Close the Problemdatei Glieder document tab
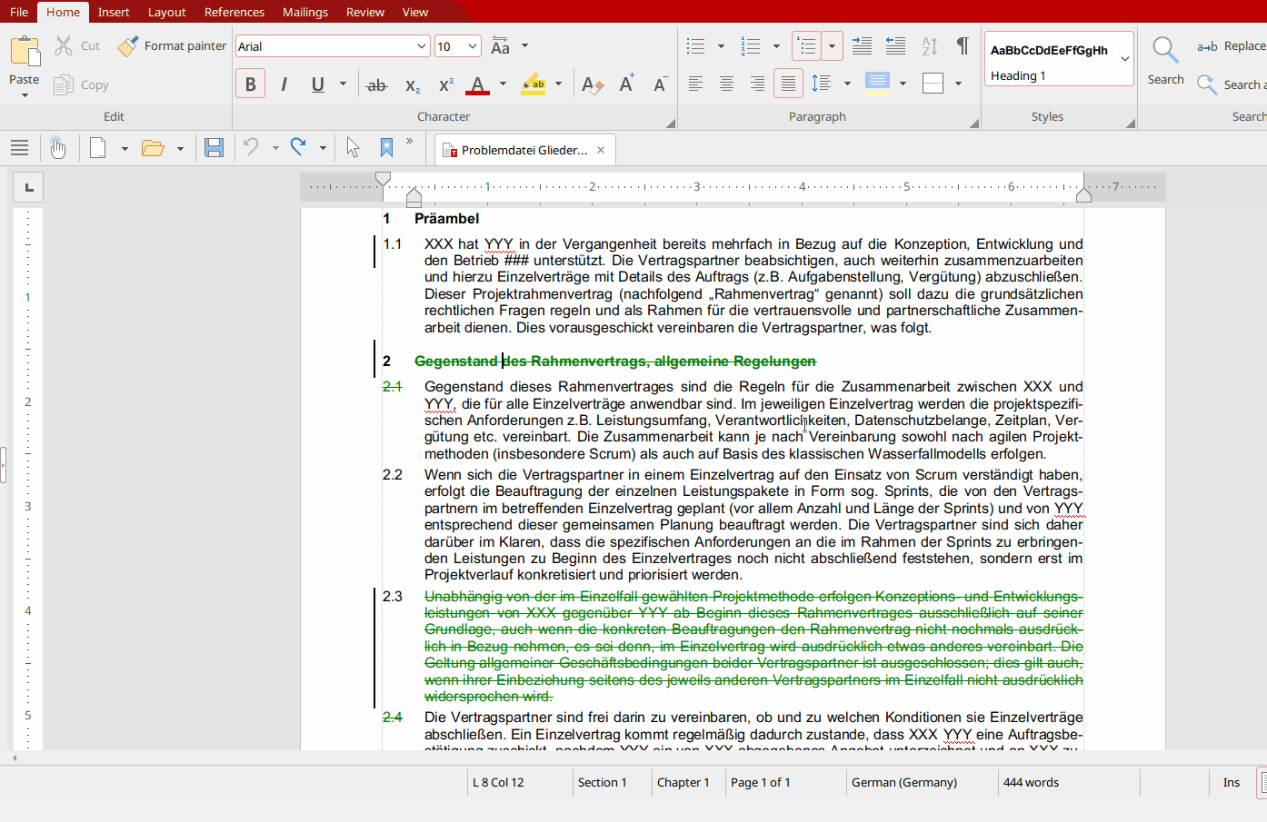 601,150
